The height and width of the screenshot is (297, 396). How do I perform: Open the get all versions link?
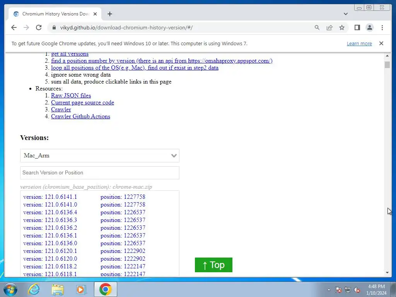click(70, 54)
